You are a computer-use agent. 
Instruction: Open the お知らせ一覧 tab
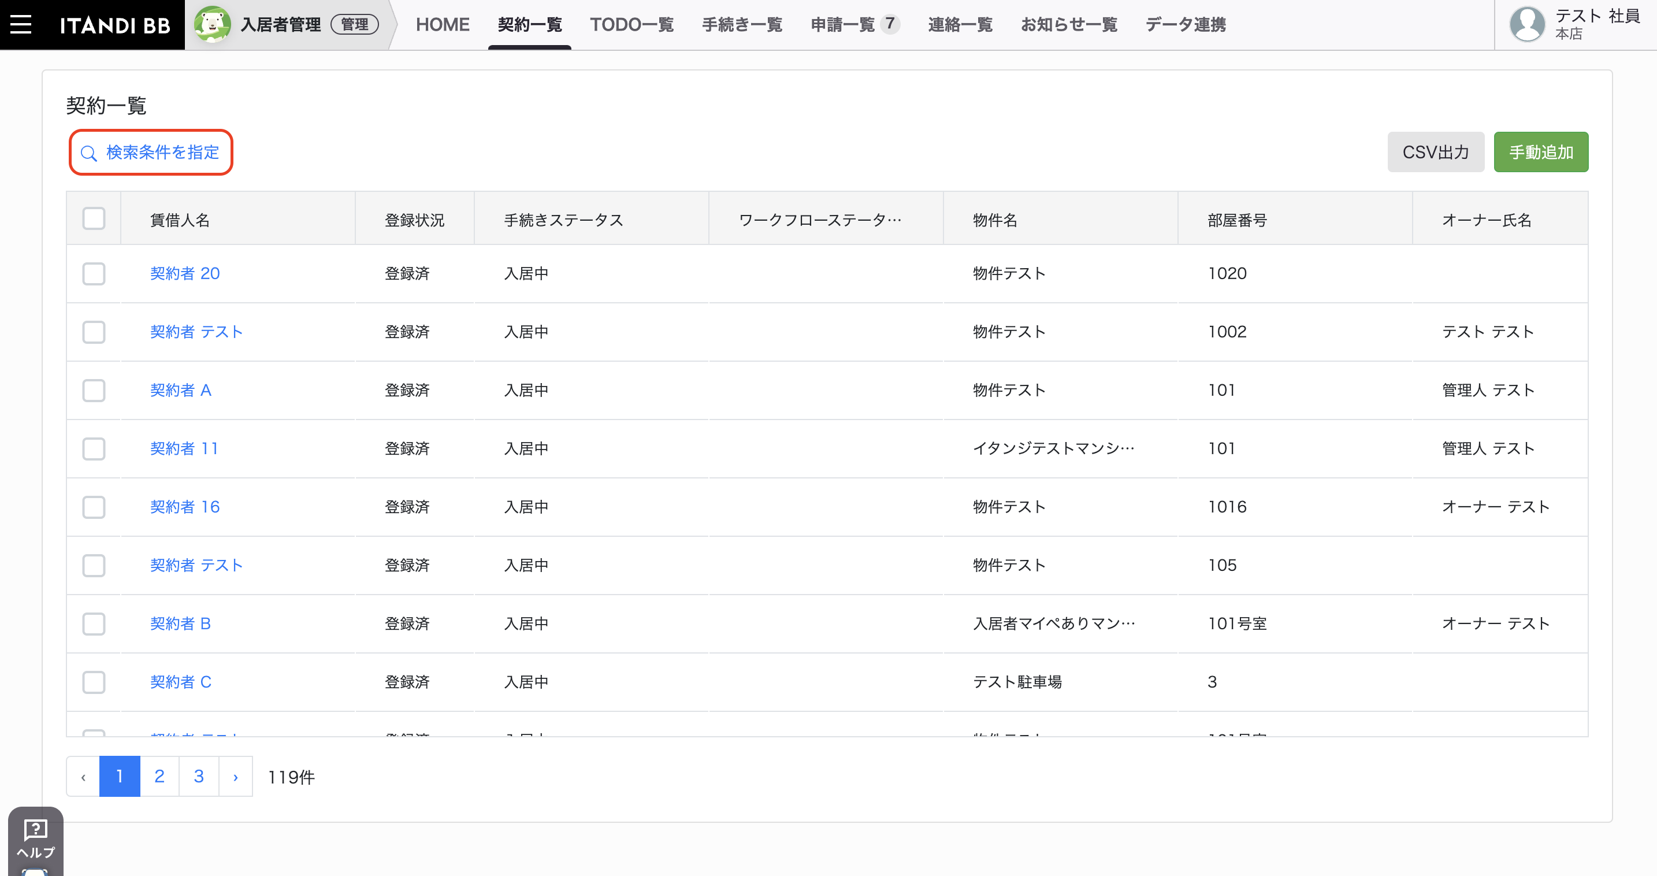(1069, 24)
